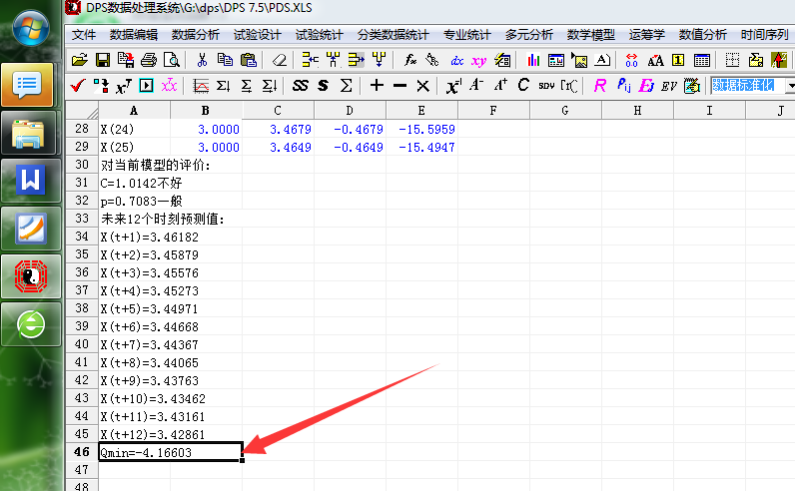This screenshot has width=795, height=491.
Task: Print the worksheet using the printer icon
Action: click(x=149, y=60)
